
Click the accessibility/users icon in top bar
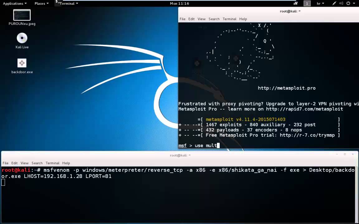(295, 3)
